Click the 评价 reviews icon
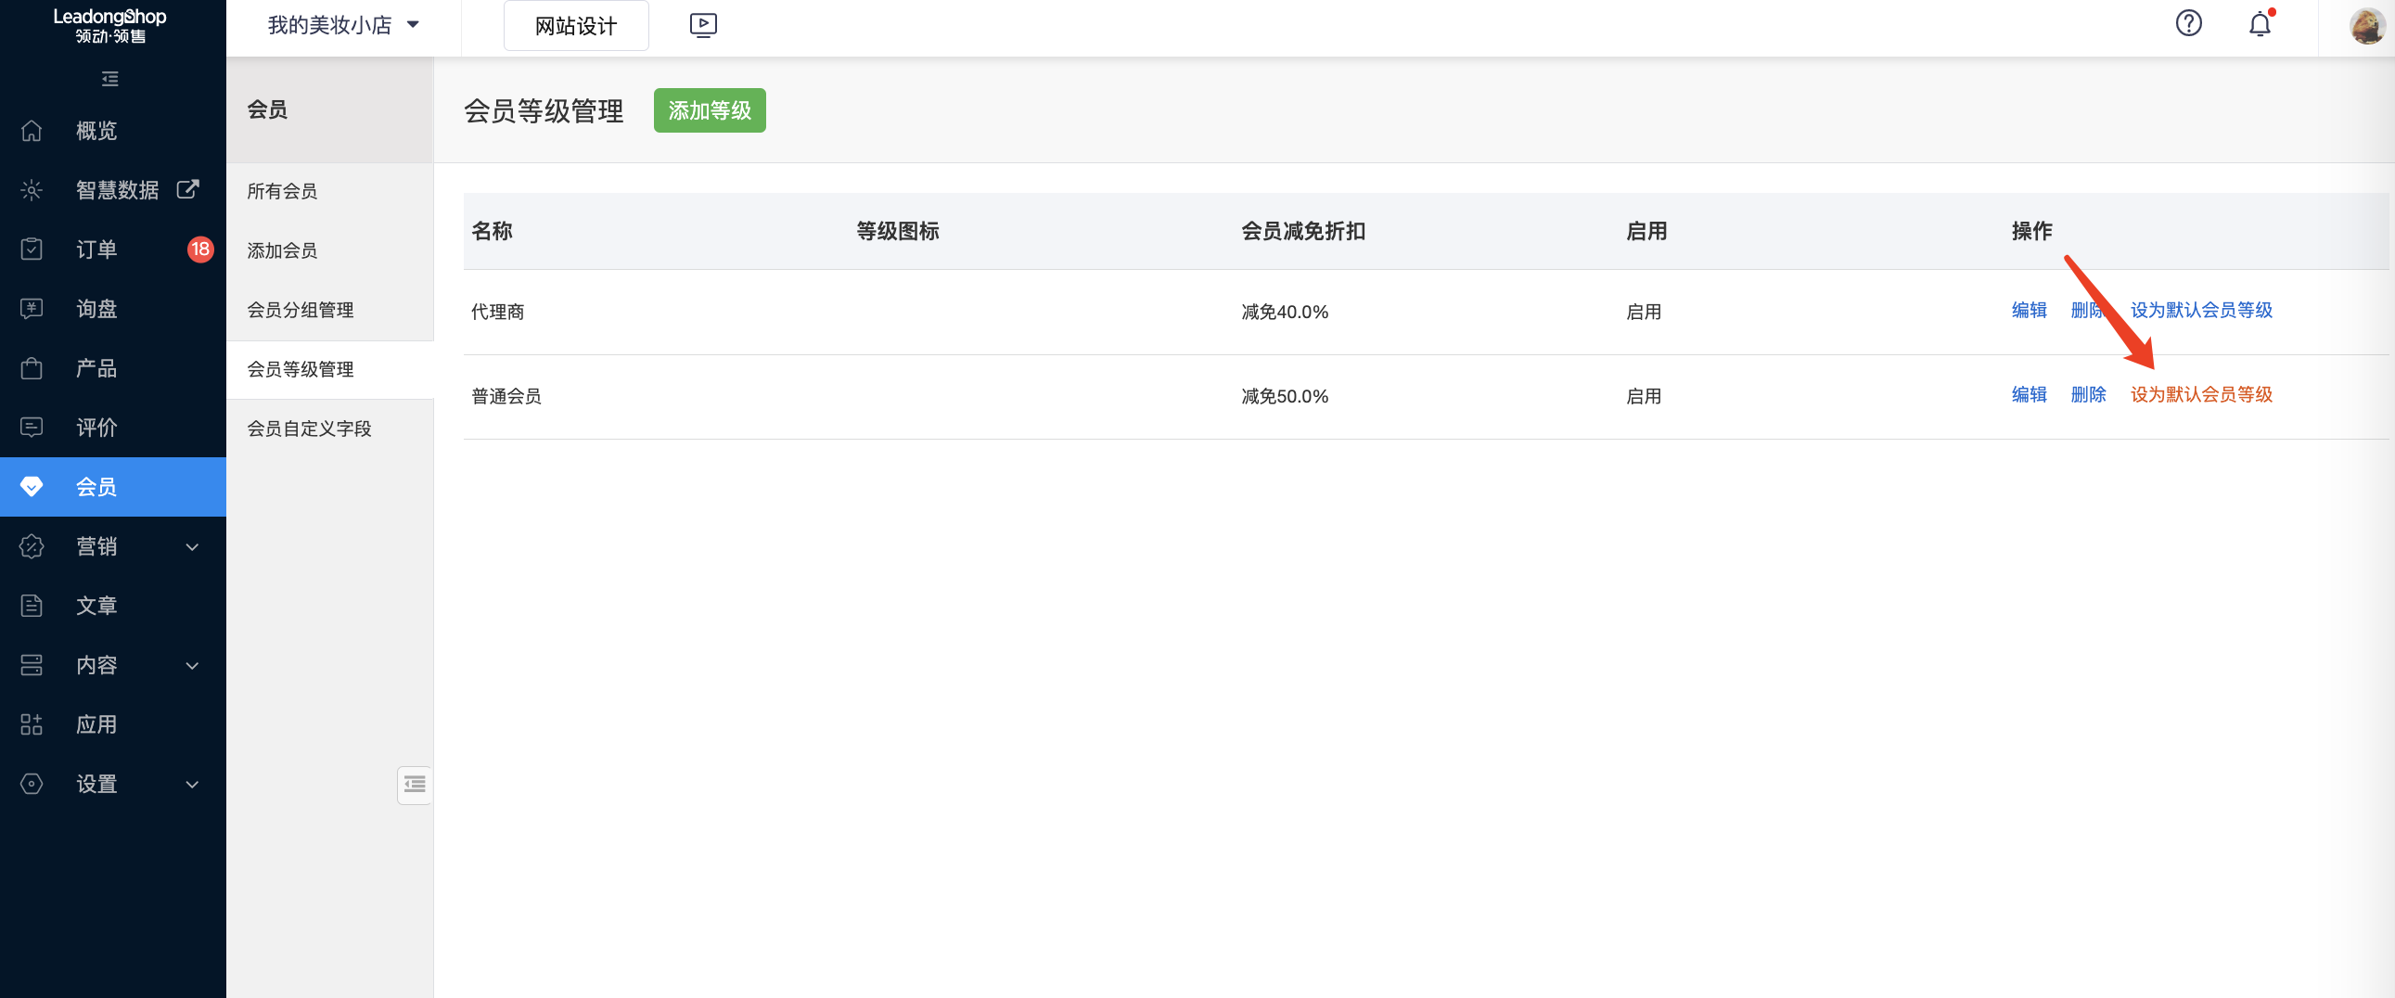Image resolution: width=2395 pixels, height=998 pixels. click(31, 427)
